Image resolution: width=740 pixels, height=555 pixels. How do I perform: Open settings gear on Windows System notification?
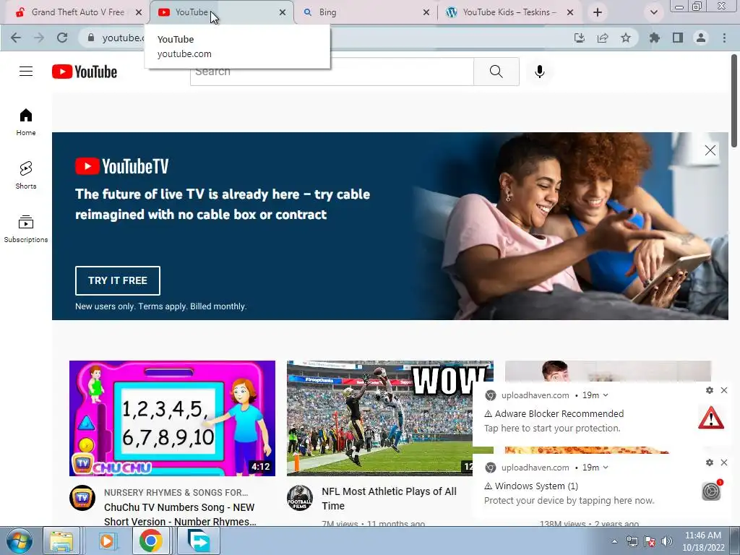pos(710,462)
